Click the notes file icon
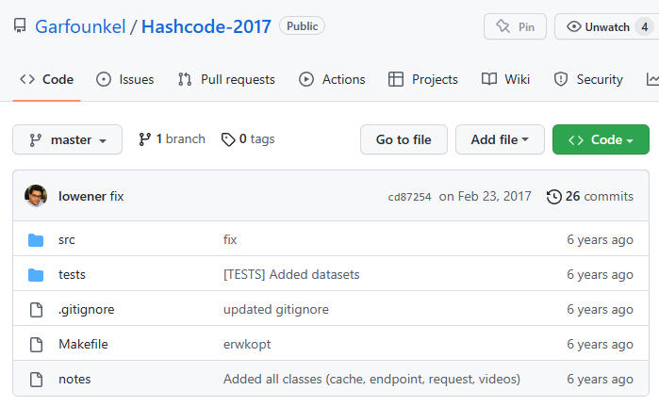 (36, 380)
